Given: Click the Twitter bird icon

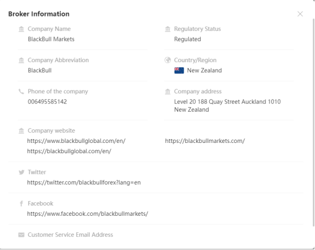Looking at the screenshot, I should pyautogui.click(x=22, y=173).
